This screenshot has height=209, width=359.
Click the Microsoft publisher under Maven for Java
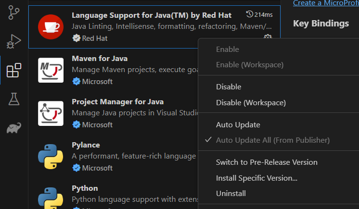(97, 82)
